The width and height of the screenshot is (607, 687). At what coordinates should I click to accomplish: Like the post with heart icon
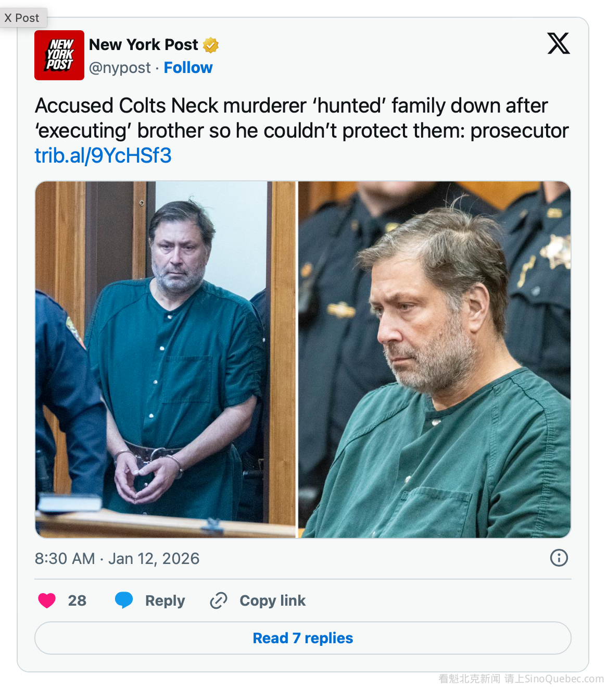point(47,600)
